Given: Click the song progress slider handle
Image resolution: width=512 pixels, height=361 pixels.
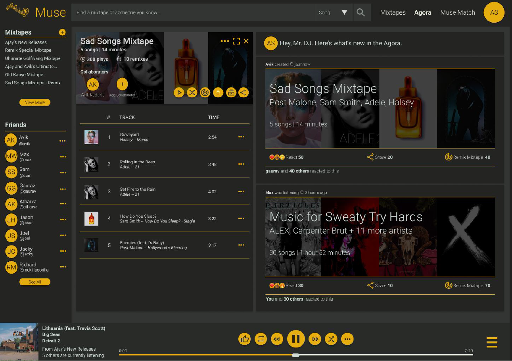Looking at the screenshot, I should [x=295, y=355].
